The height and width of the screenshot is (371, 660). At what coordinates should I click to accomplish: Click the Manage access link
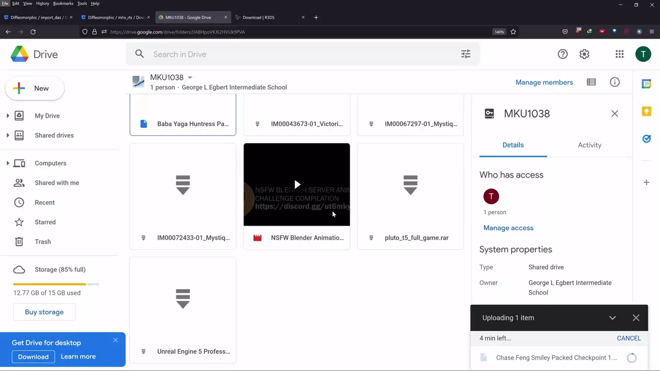point(508,228)
